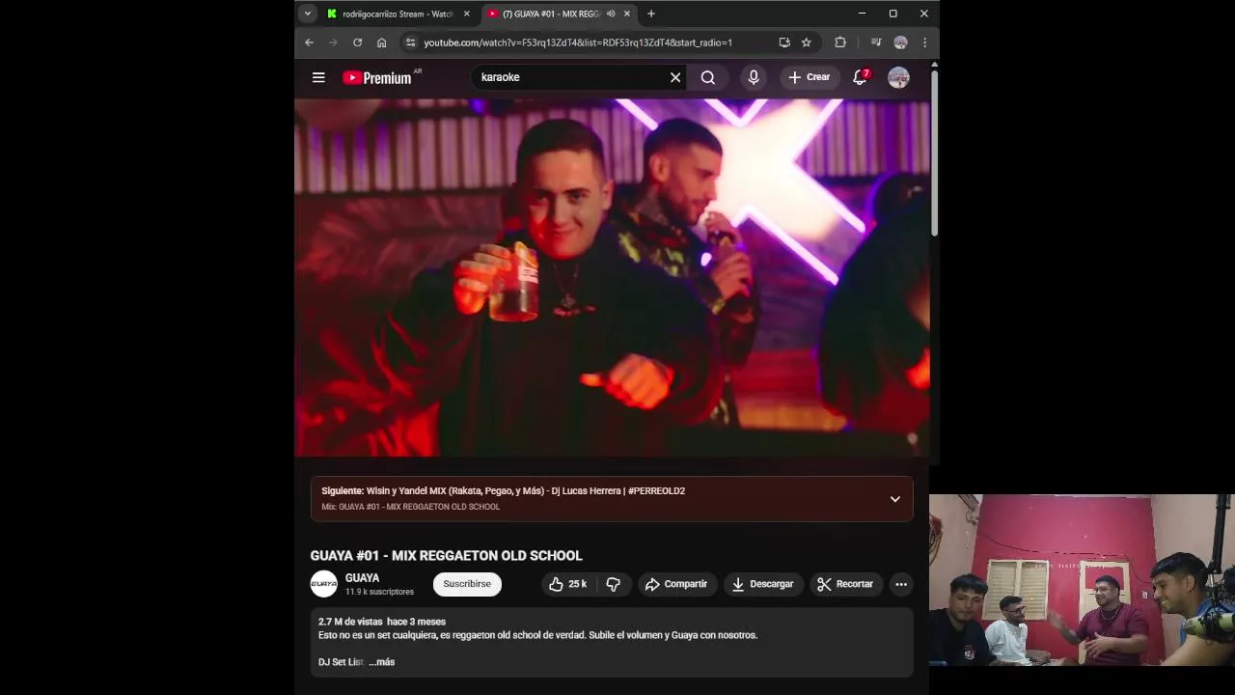Click Mix: GUAYA #01 playlist subtitle
This screenshot has width=1235, height=695.
point(410,507)
